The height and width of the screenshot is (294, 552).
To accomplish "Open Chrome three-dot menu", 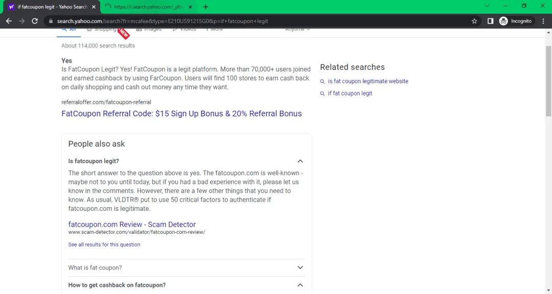I will click(x=543, y=21).
